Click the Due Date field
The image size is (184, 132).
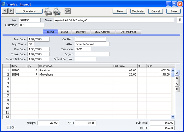[x=38, y=49]
